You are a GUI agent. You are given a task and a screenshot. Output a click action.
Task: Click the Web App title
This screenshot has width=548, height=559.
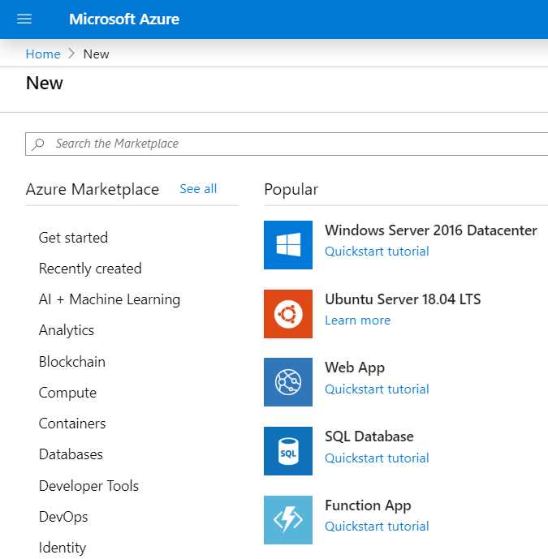pos(355,368)
